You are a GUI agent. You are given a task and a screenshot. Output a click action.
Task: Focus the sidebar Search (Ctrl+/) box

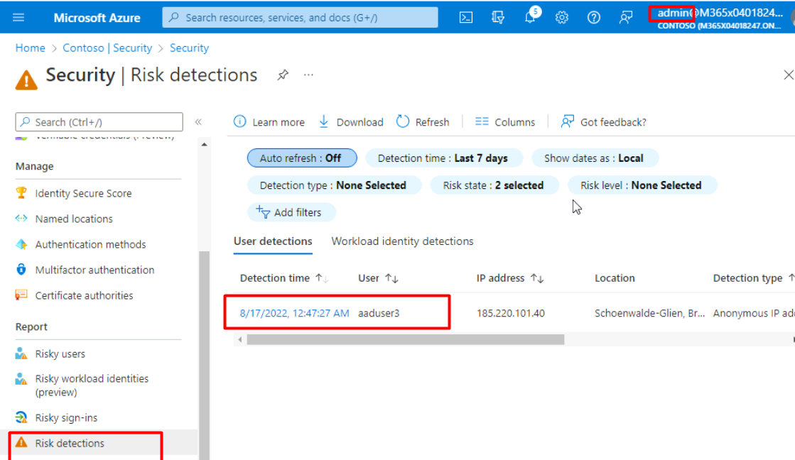(99, 122)
